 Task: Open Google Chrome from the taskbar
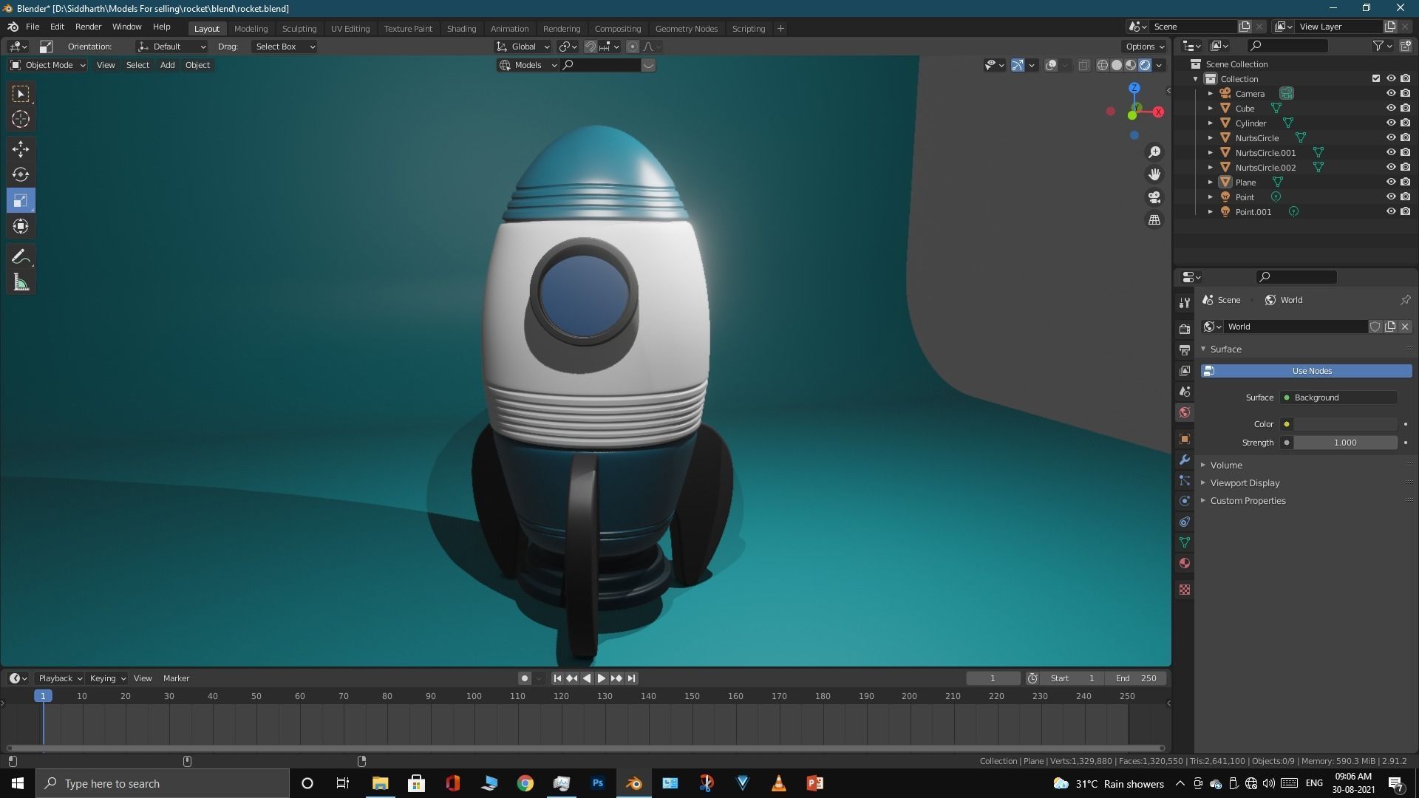click(x=525, y=783)
